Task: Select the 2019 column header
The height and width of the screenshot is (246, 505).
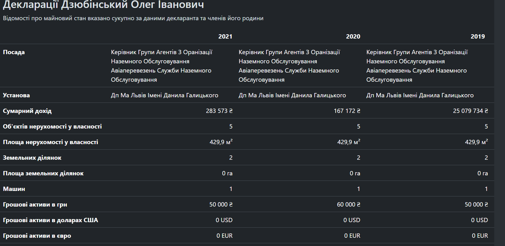Action: pos(477,36)
